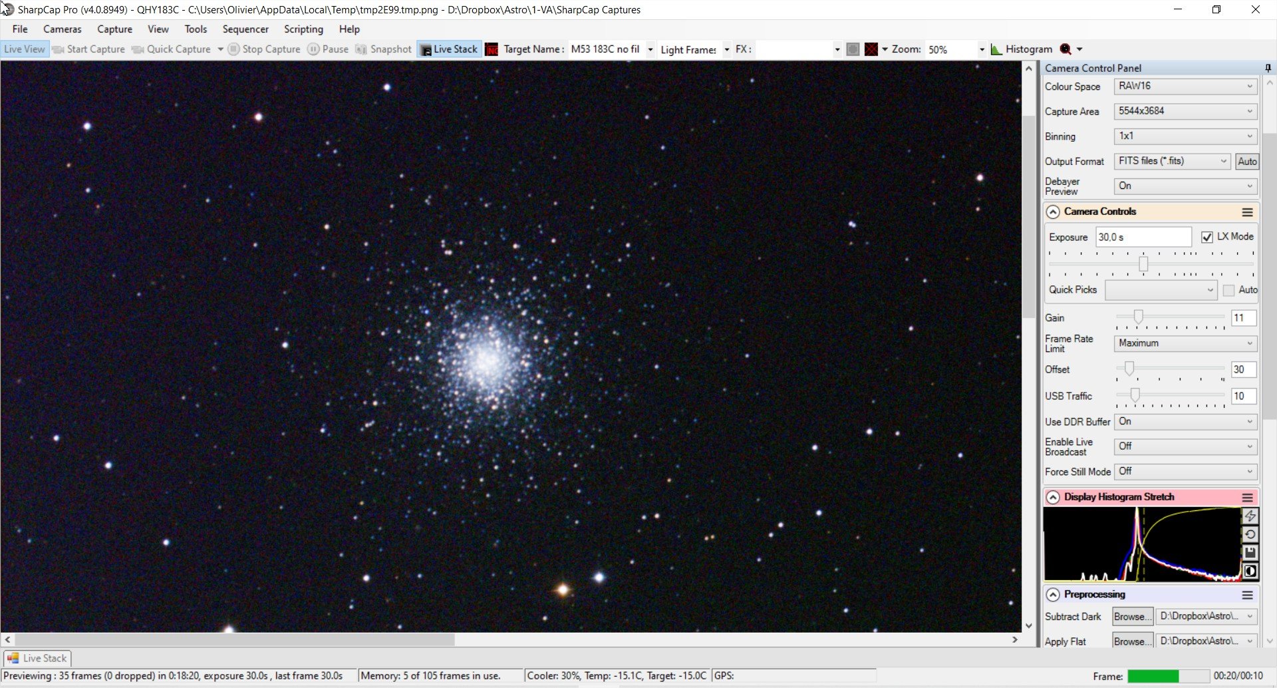Collapse the Display Histogram Stretch section
The height and width of the screenshot is (688, 1277).
(1053, 497)
